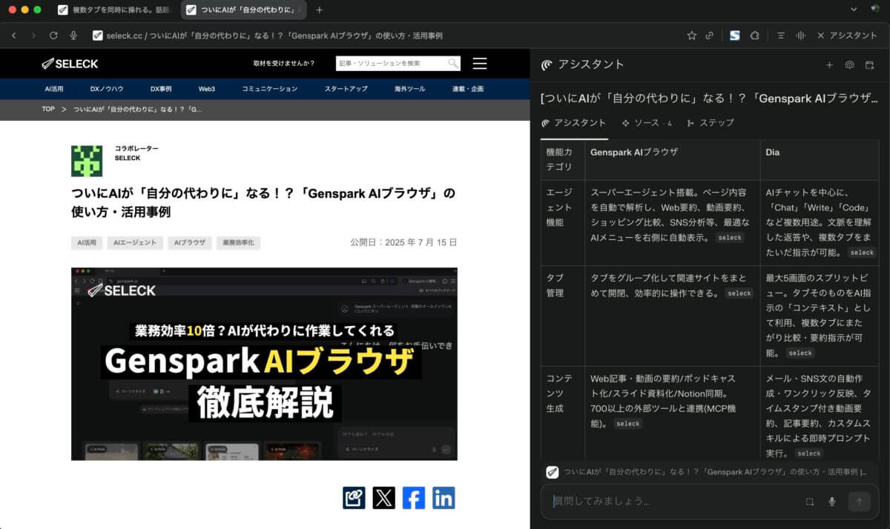Click the Genspark AIブラウザ hero image
Image resolution: width=890 pixels, height=529 pixels.
click(264, 364)
